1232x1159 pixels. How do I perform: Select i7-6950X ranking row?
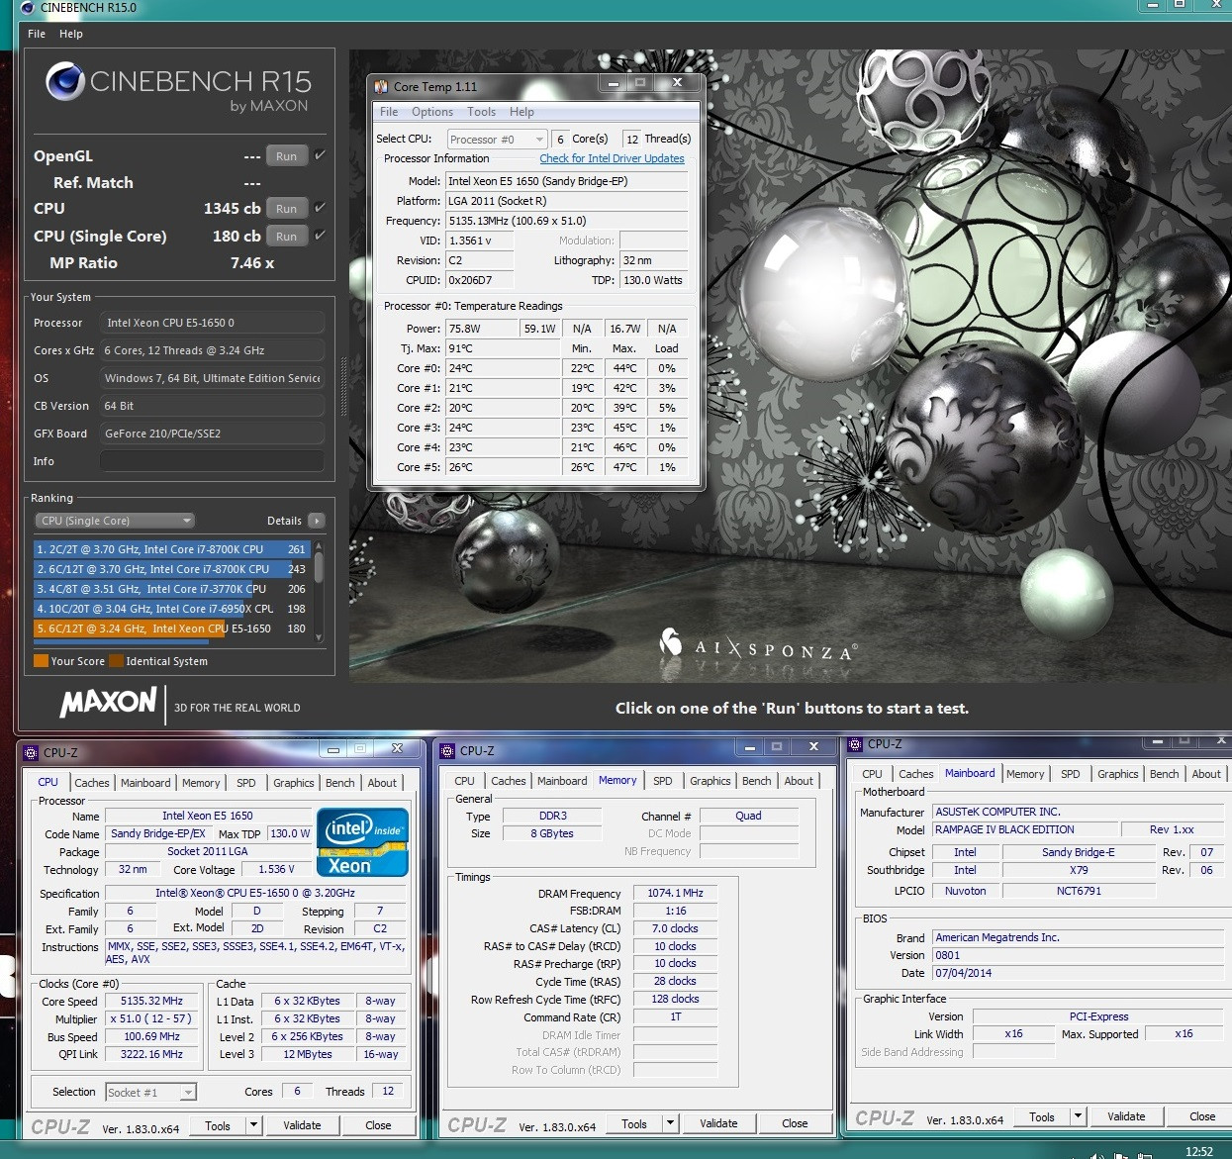point(172,609)
